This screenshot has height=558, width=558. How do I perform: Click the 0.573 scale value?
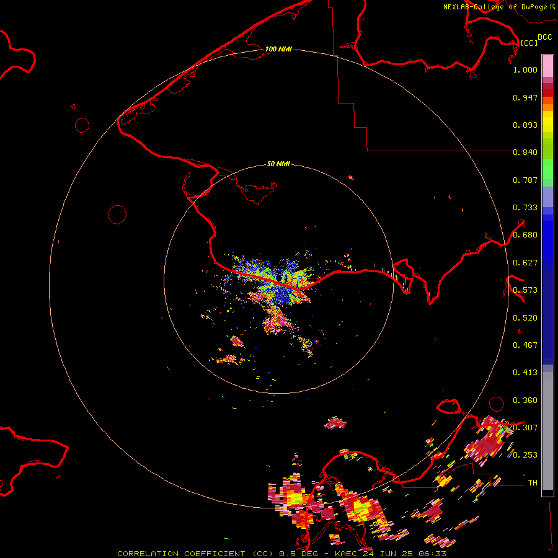[525, 290]
